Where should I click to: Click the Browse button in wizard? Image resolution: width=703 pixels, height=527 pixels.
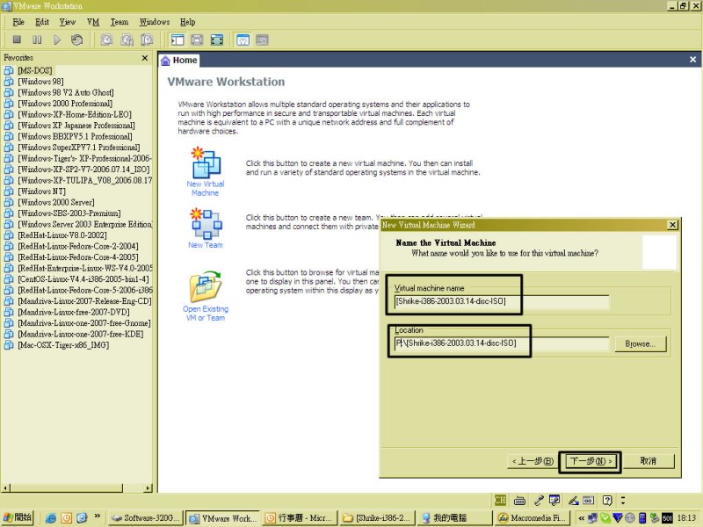click(641, 343)
